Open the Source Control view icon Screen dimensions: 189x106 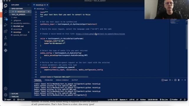point(6,19)
